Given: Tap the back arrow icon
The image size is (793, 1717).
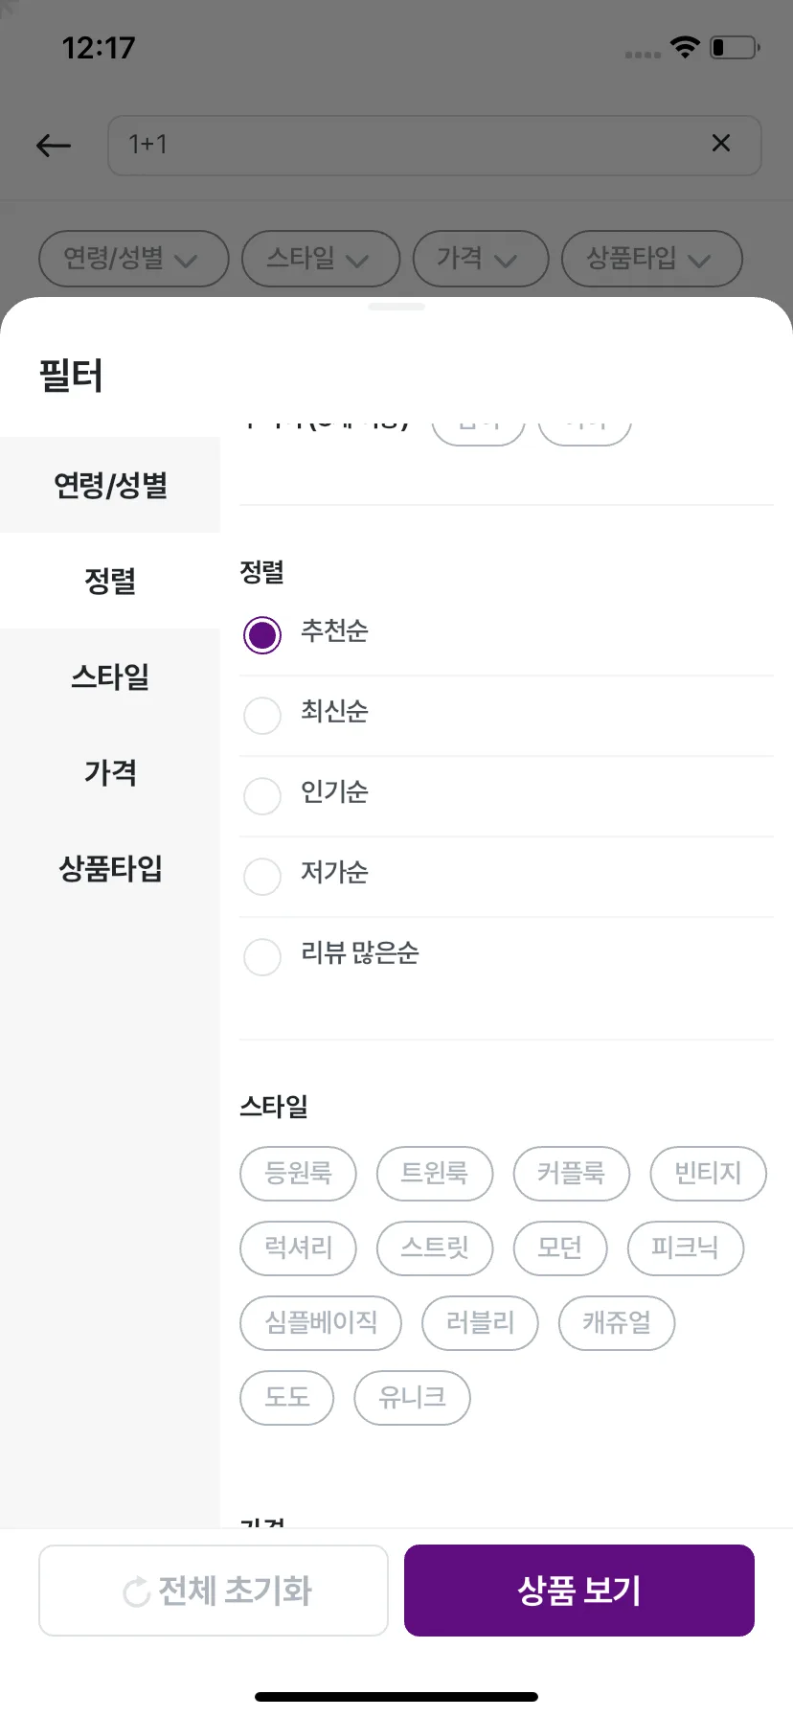Looking at the screenshot, I should [x=54, y=146].
